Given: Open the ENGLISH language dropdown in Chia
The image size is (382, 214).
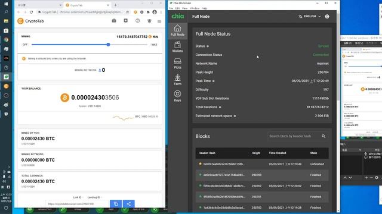Looking at the screenshot, I should pyautogui.click(x=309, y=16).
